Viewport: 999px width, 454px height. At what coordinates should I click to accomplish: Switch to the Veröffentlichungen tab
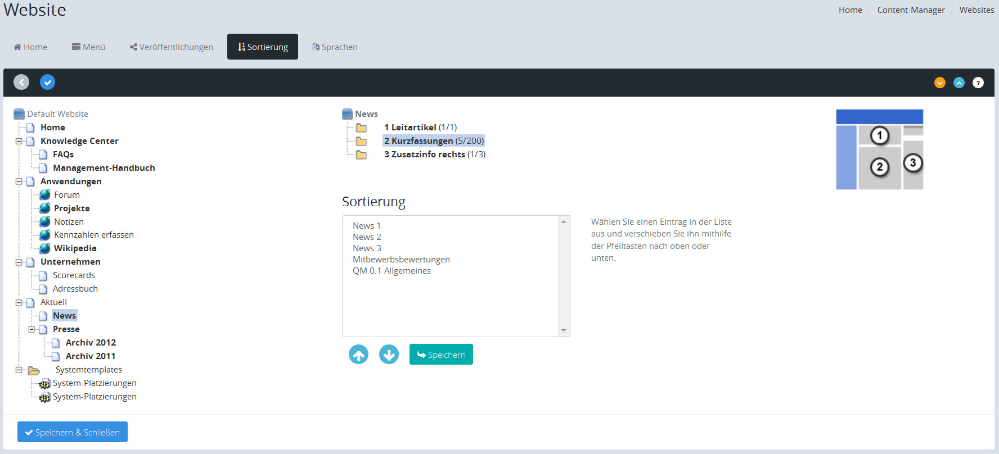pyautogui.click(x=172, y=47)
